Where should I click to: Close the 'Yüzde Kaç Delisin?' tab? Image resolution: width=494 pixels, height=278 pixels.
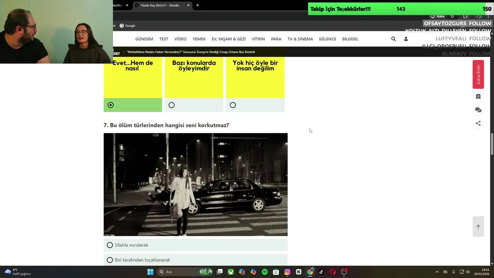point(188,5)
